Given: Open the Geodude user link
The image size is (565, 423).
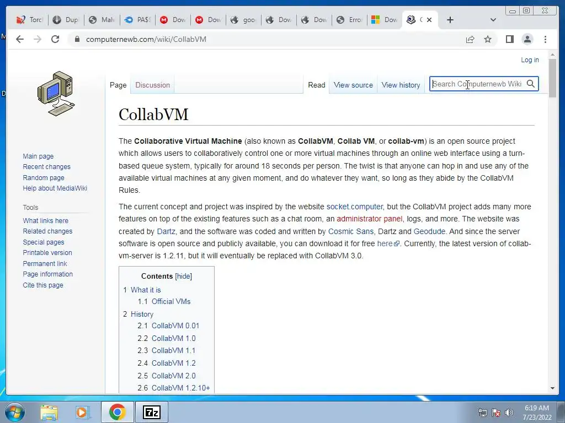Looking at the screenshot, I should pos(429,231).
